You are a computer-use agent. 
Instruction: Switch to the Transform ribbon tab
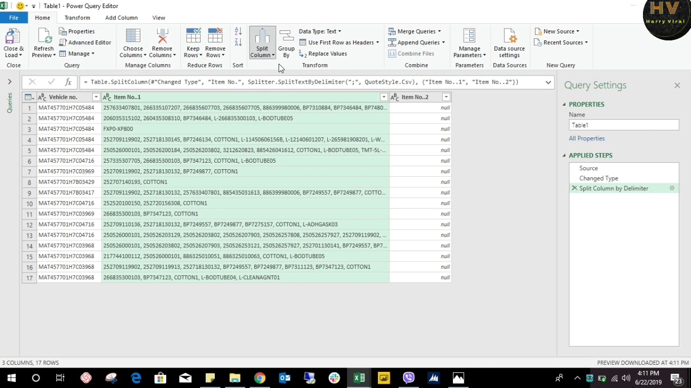coord(77,18)
